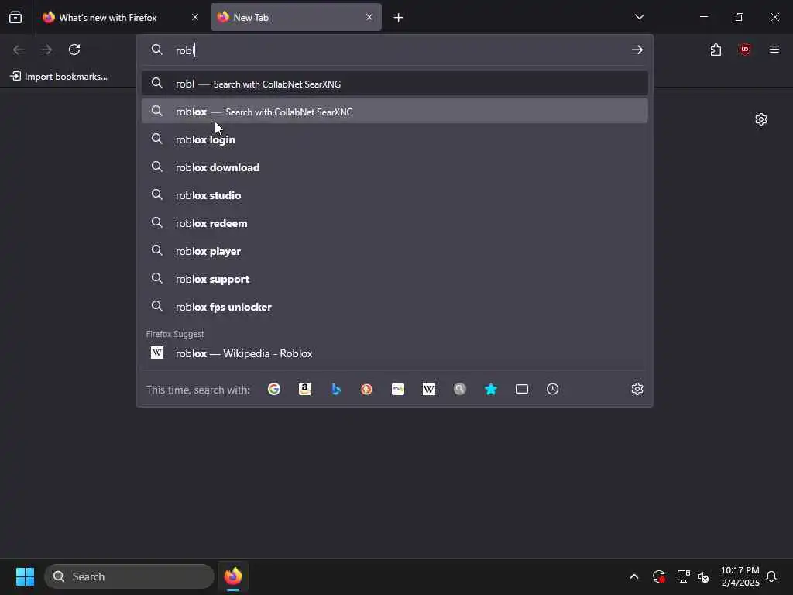Open a new tab with plus button
793x595 pixels.
[399, 18]
